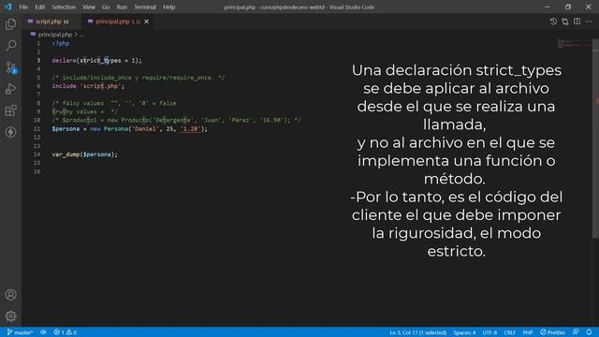The image size is (599, 337).
Task: Click the declare(strict_types = 1) line
Action: pos(97,60)
